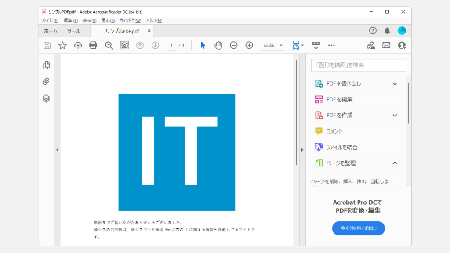Image resolution: width=450 pixels, height=253 pixels.
Task: Open page thumbnails panel in left sidebar
Action: (x=46, y=65)
